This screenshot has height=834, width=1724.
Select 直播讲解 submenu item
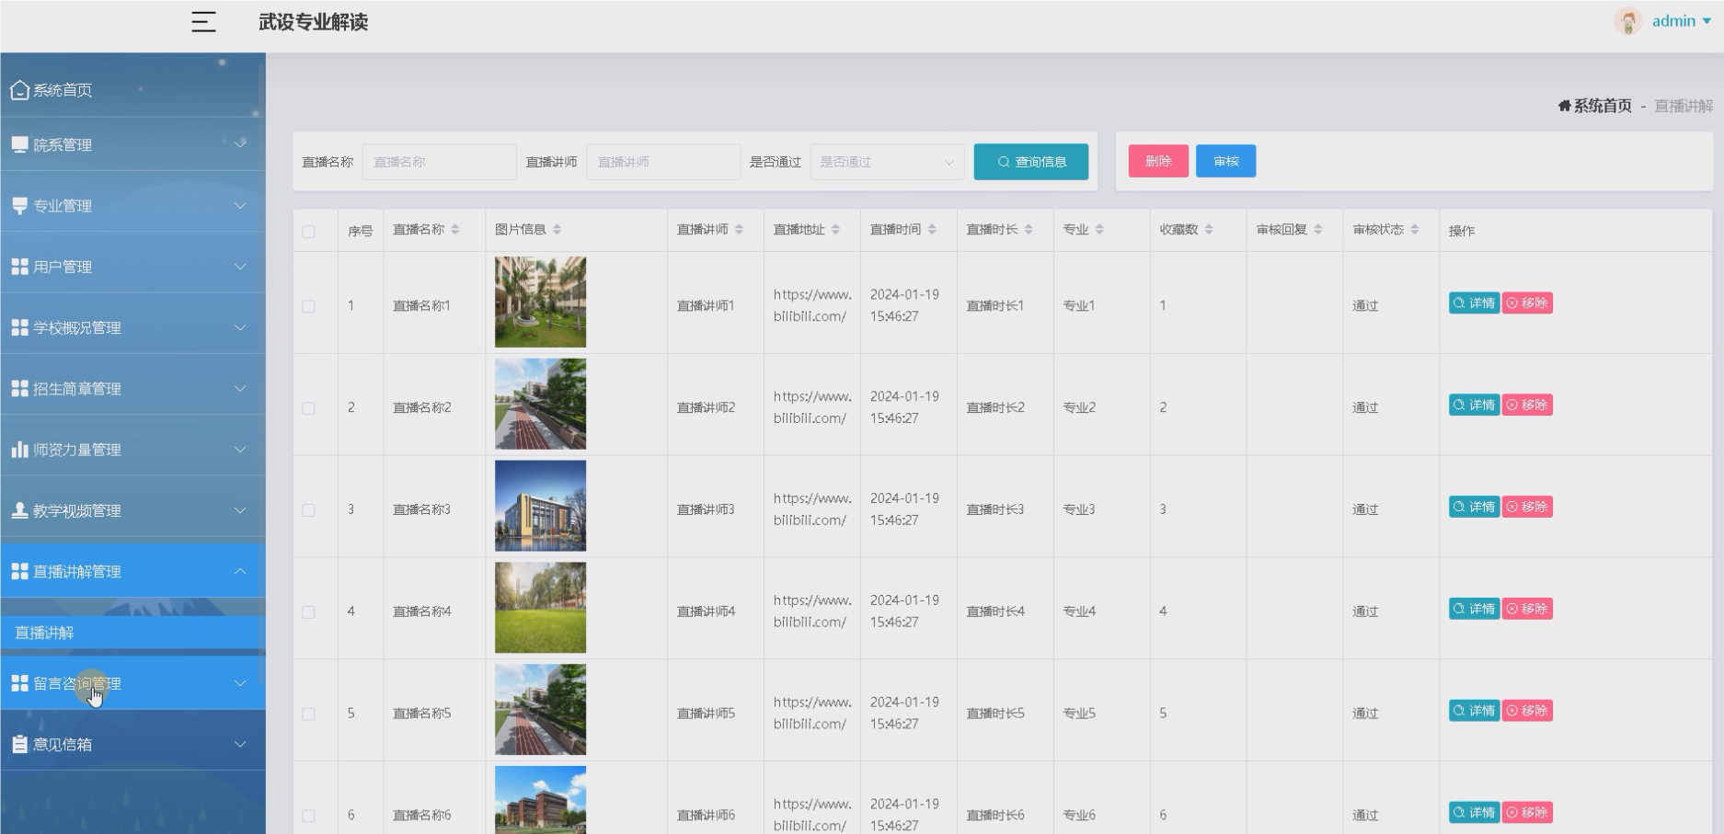pyautogui.click(x=132, y=633)
